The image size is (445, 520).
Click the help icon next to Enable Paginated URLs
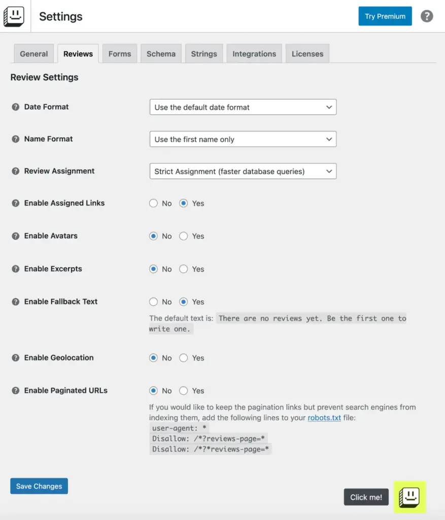click(15, 391)
